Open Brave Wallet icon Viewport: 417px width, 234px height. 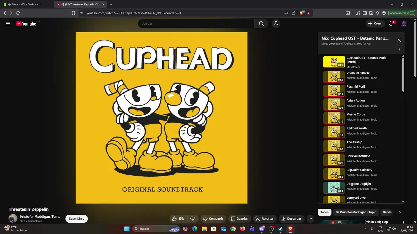[371, 13]
